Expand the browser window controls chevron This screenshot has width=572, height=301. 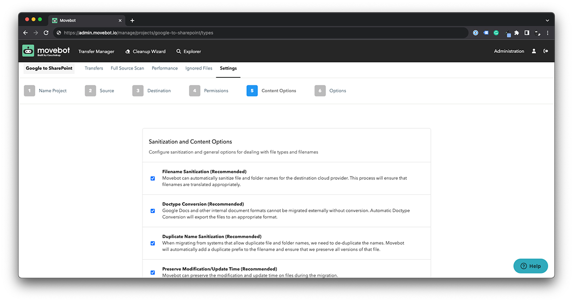click(547, 20)
